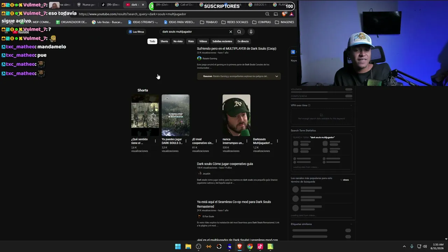This screenshot has height=252, width=448.
Task: Switch to the TikTok '(99+)Encu' browser tab
Action: point(111,5)
